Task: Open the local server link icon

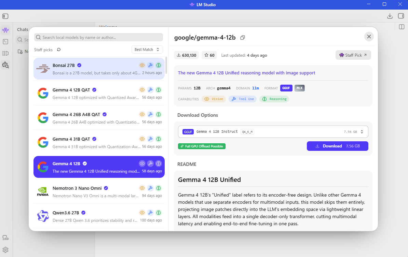Action: tap(5, 238)
